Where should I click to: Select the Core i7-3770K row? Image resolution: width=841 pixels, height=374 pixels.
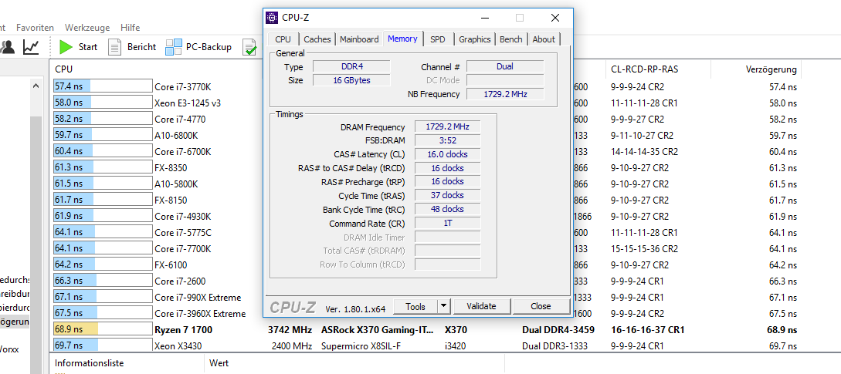(x=427, y=86)
